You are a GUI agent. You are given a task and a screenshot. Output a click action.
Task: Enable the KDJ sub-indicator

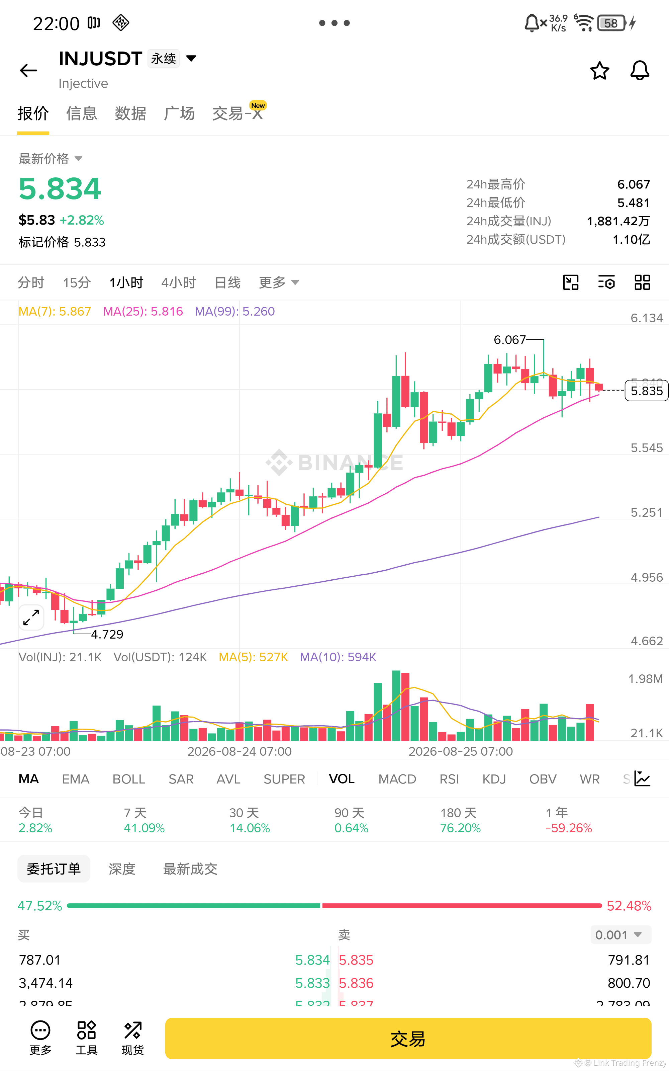pos(494,779)
